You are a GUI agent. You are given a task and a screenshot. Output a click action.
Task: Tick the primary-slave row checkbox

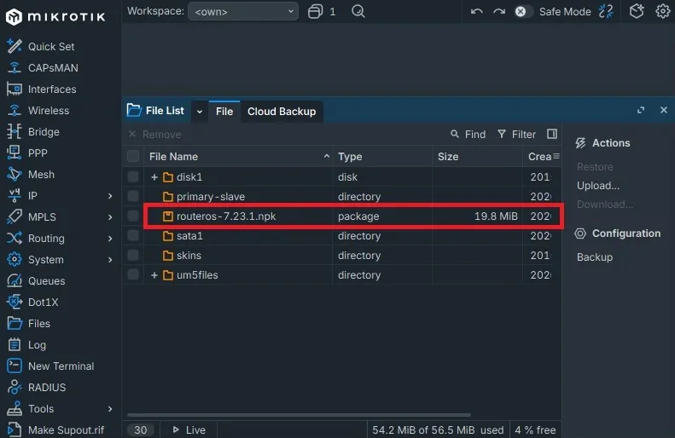(x=133, y=196)
